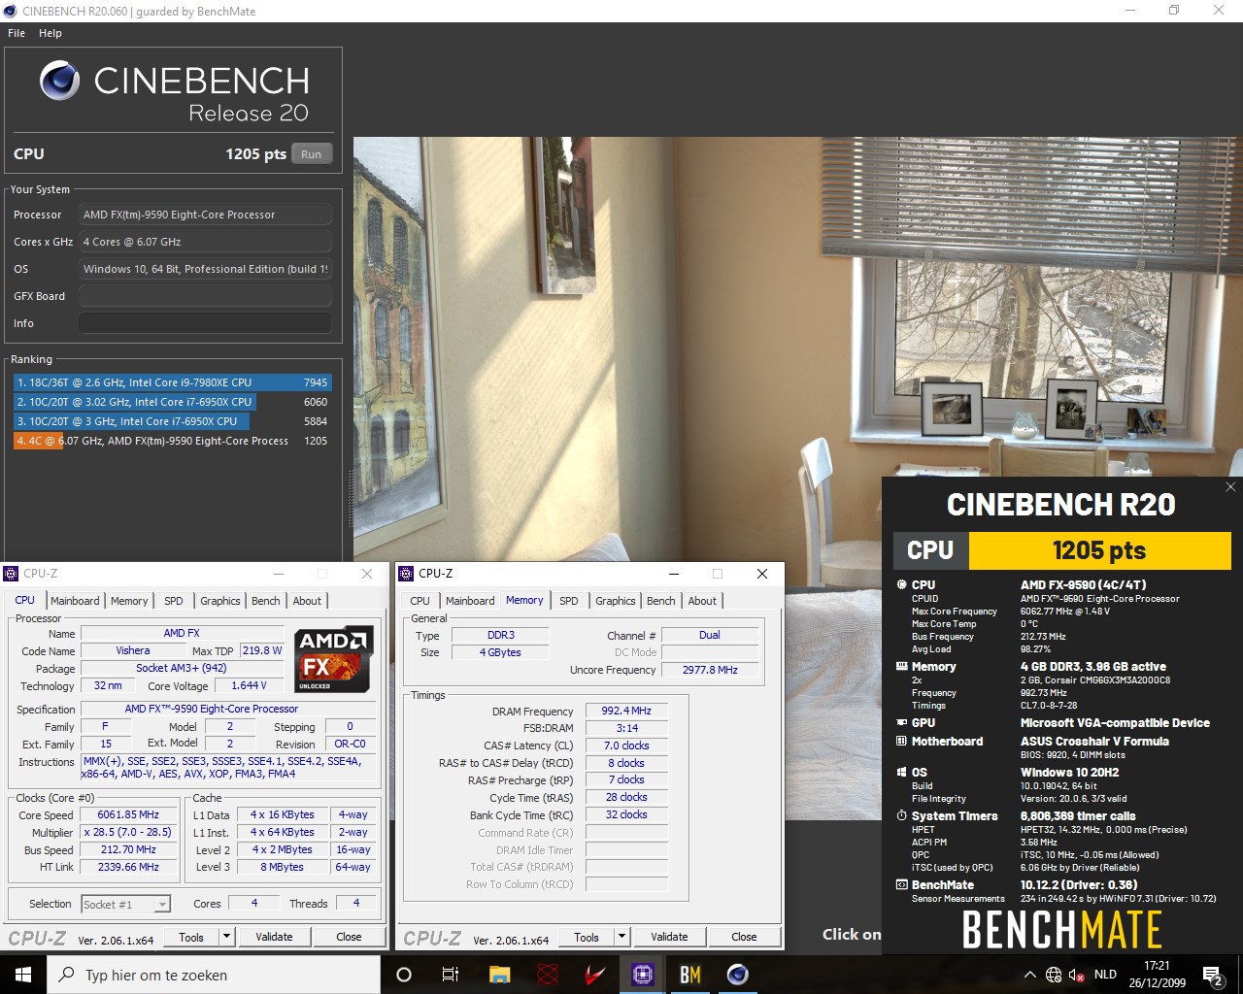Click CPU chip icon in BenchMate panel
This screenshot has height=994, width=1243.
pyautogui.click(x=902, y=585)
